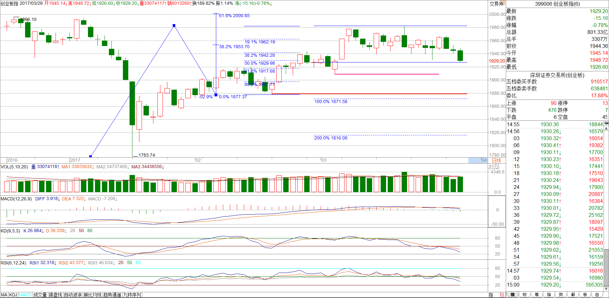Screen dimensions: 609x298
Task: Click the small icon above tick list scrollbar
Action: (x=606, y=123)
